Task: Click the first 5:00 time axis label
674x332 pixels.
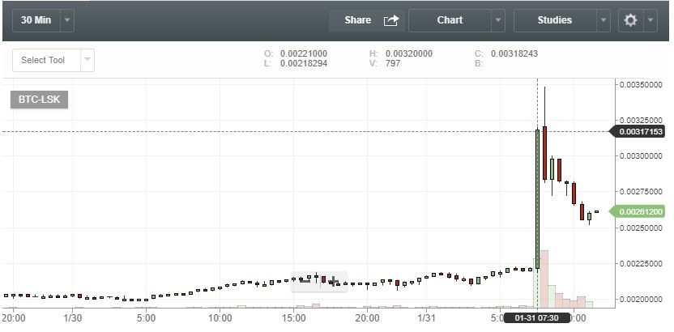Action: 146,318
